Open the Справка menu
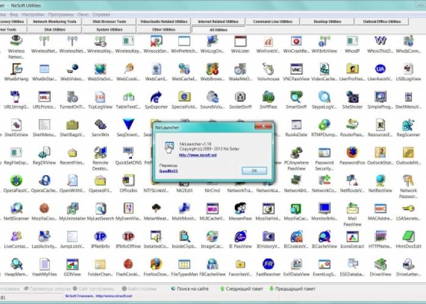The width and height of the screenshot is (426, 304). pos(101,15)
